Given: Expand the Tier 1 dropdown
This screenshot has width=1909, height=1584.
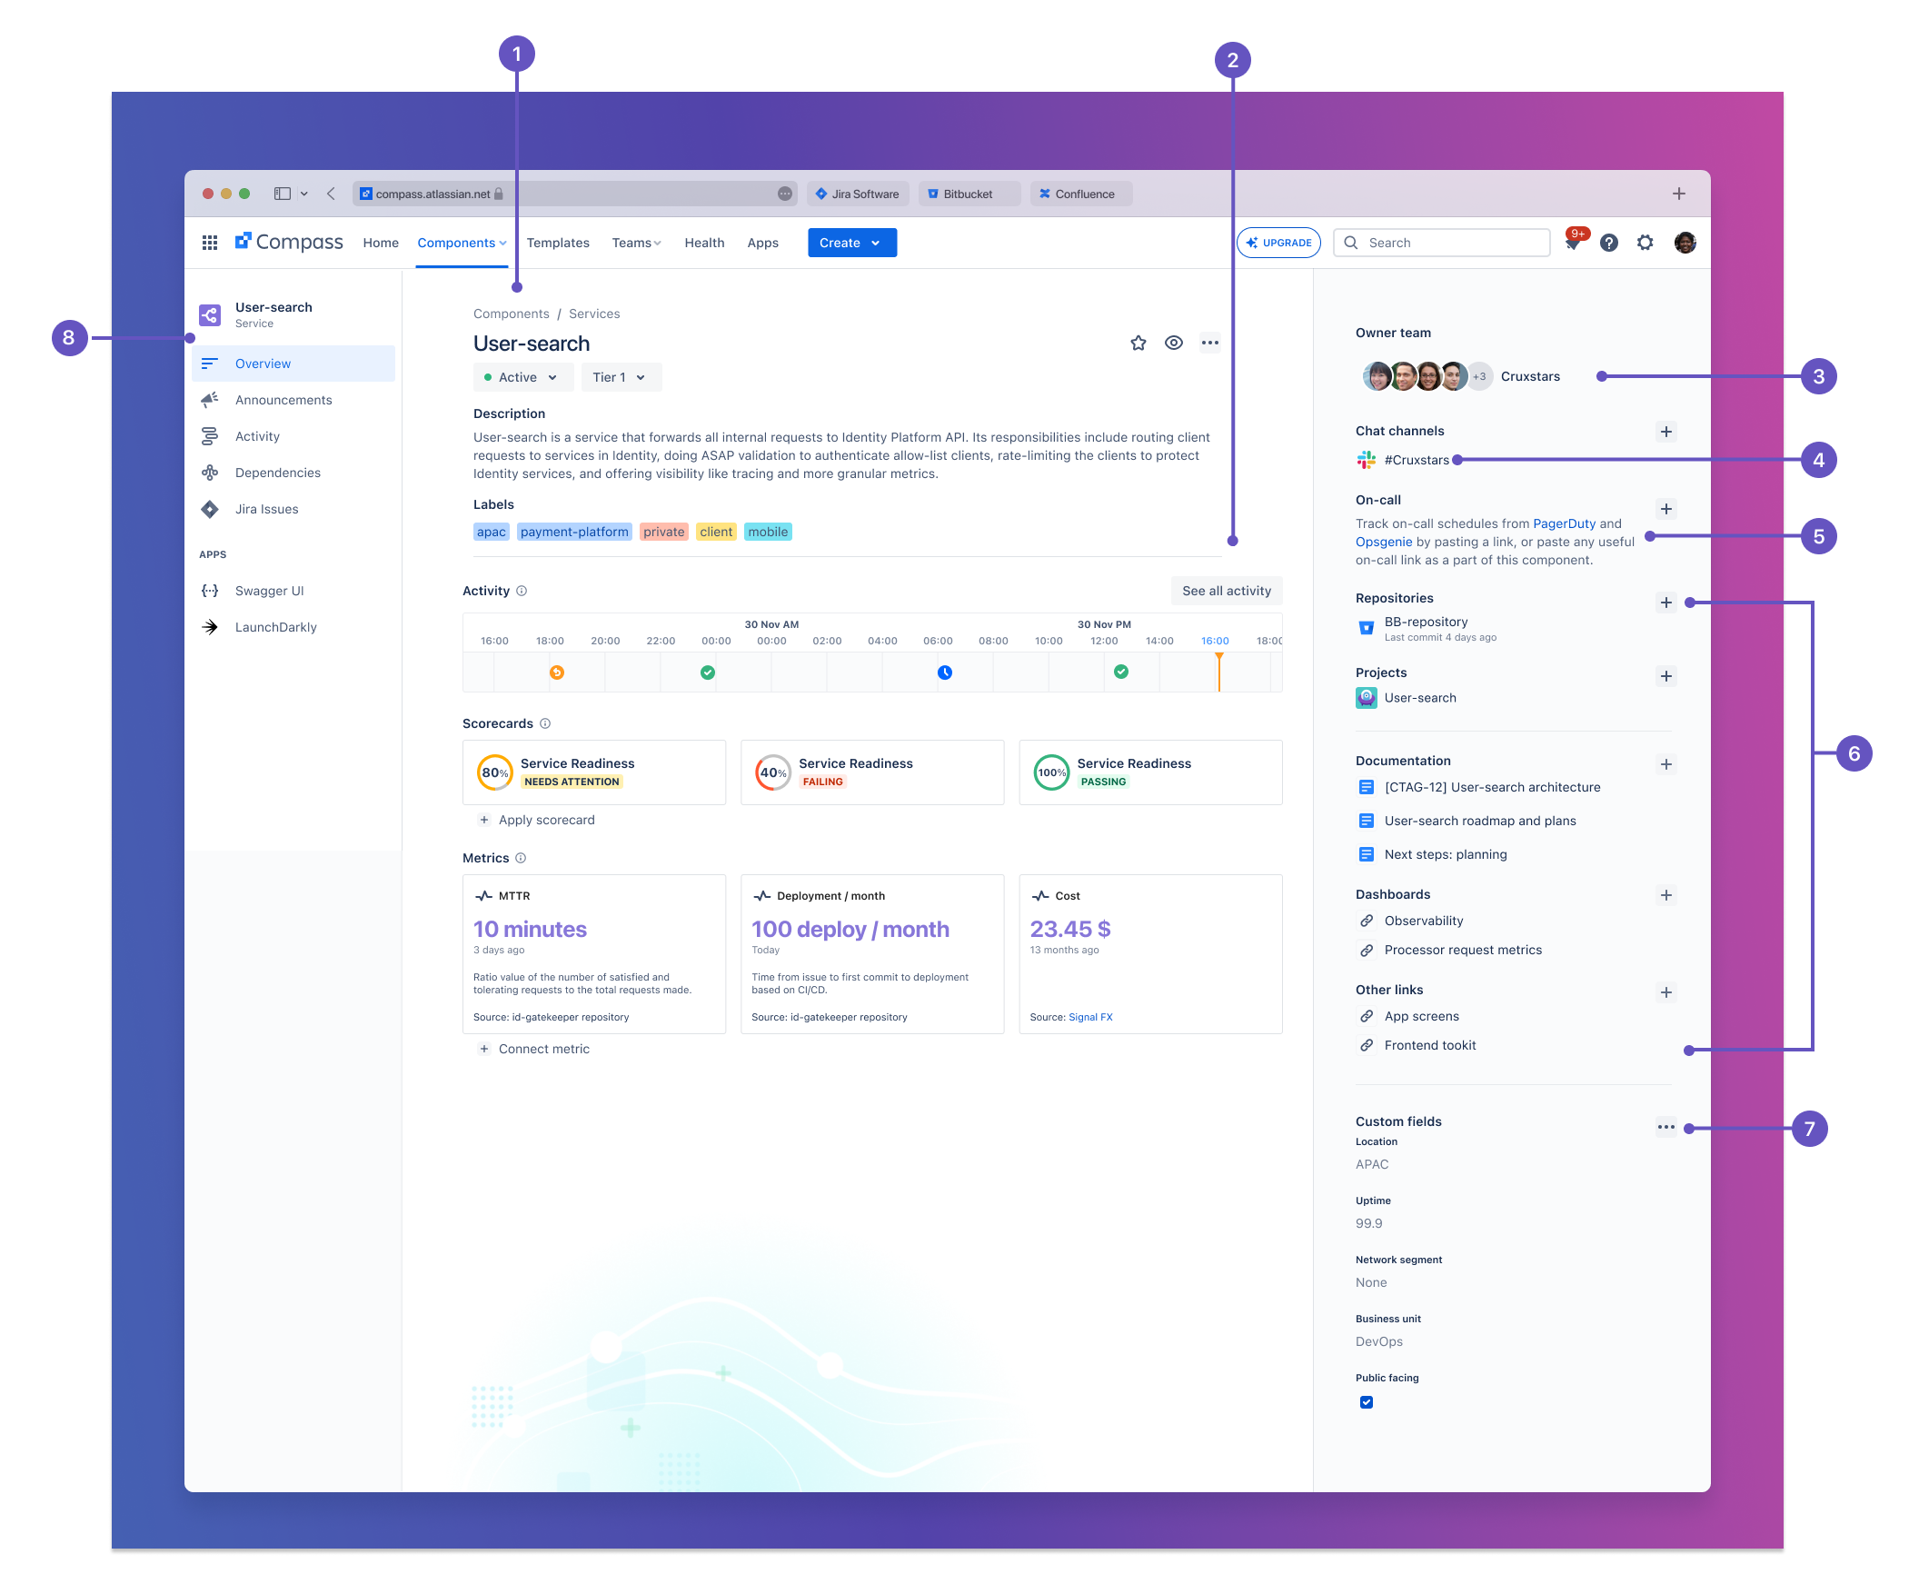Looking at the screenshot, I should (619, 376).
